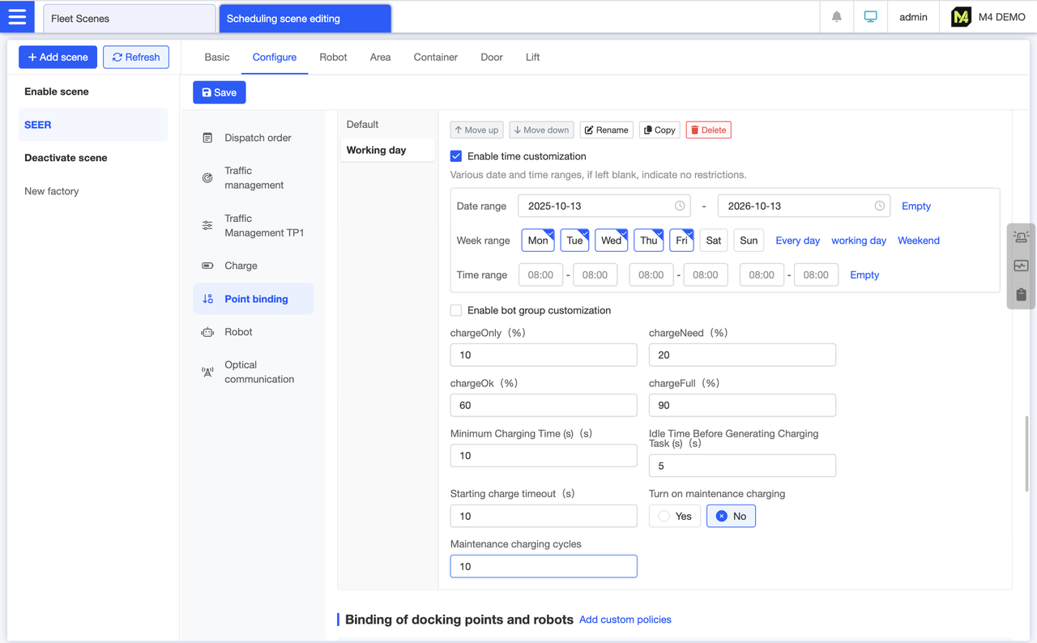
Task: Open the alarm panel on the right edge
Action: [x=1021, y=236]
